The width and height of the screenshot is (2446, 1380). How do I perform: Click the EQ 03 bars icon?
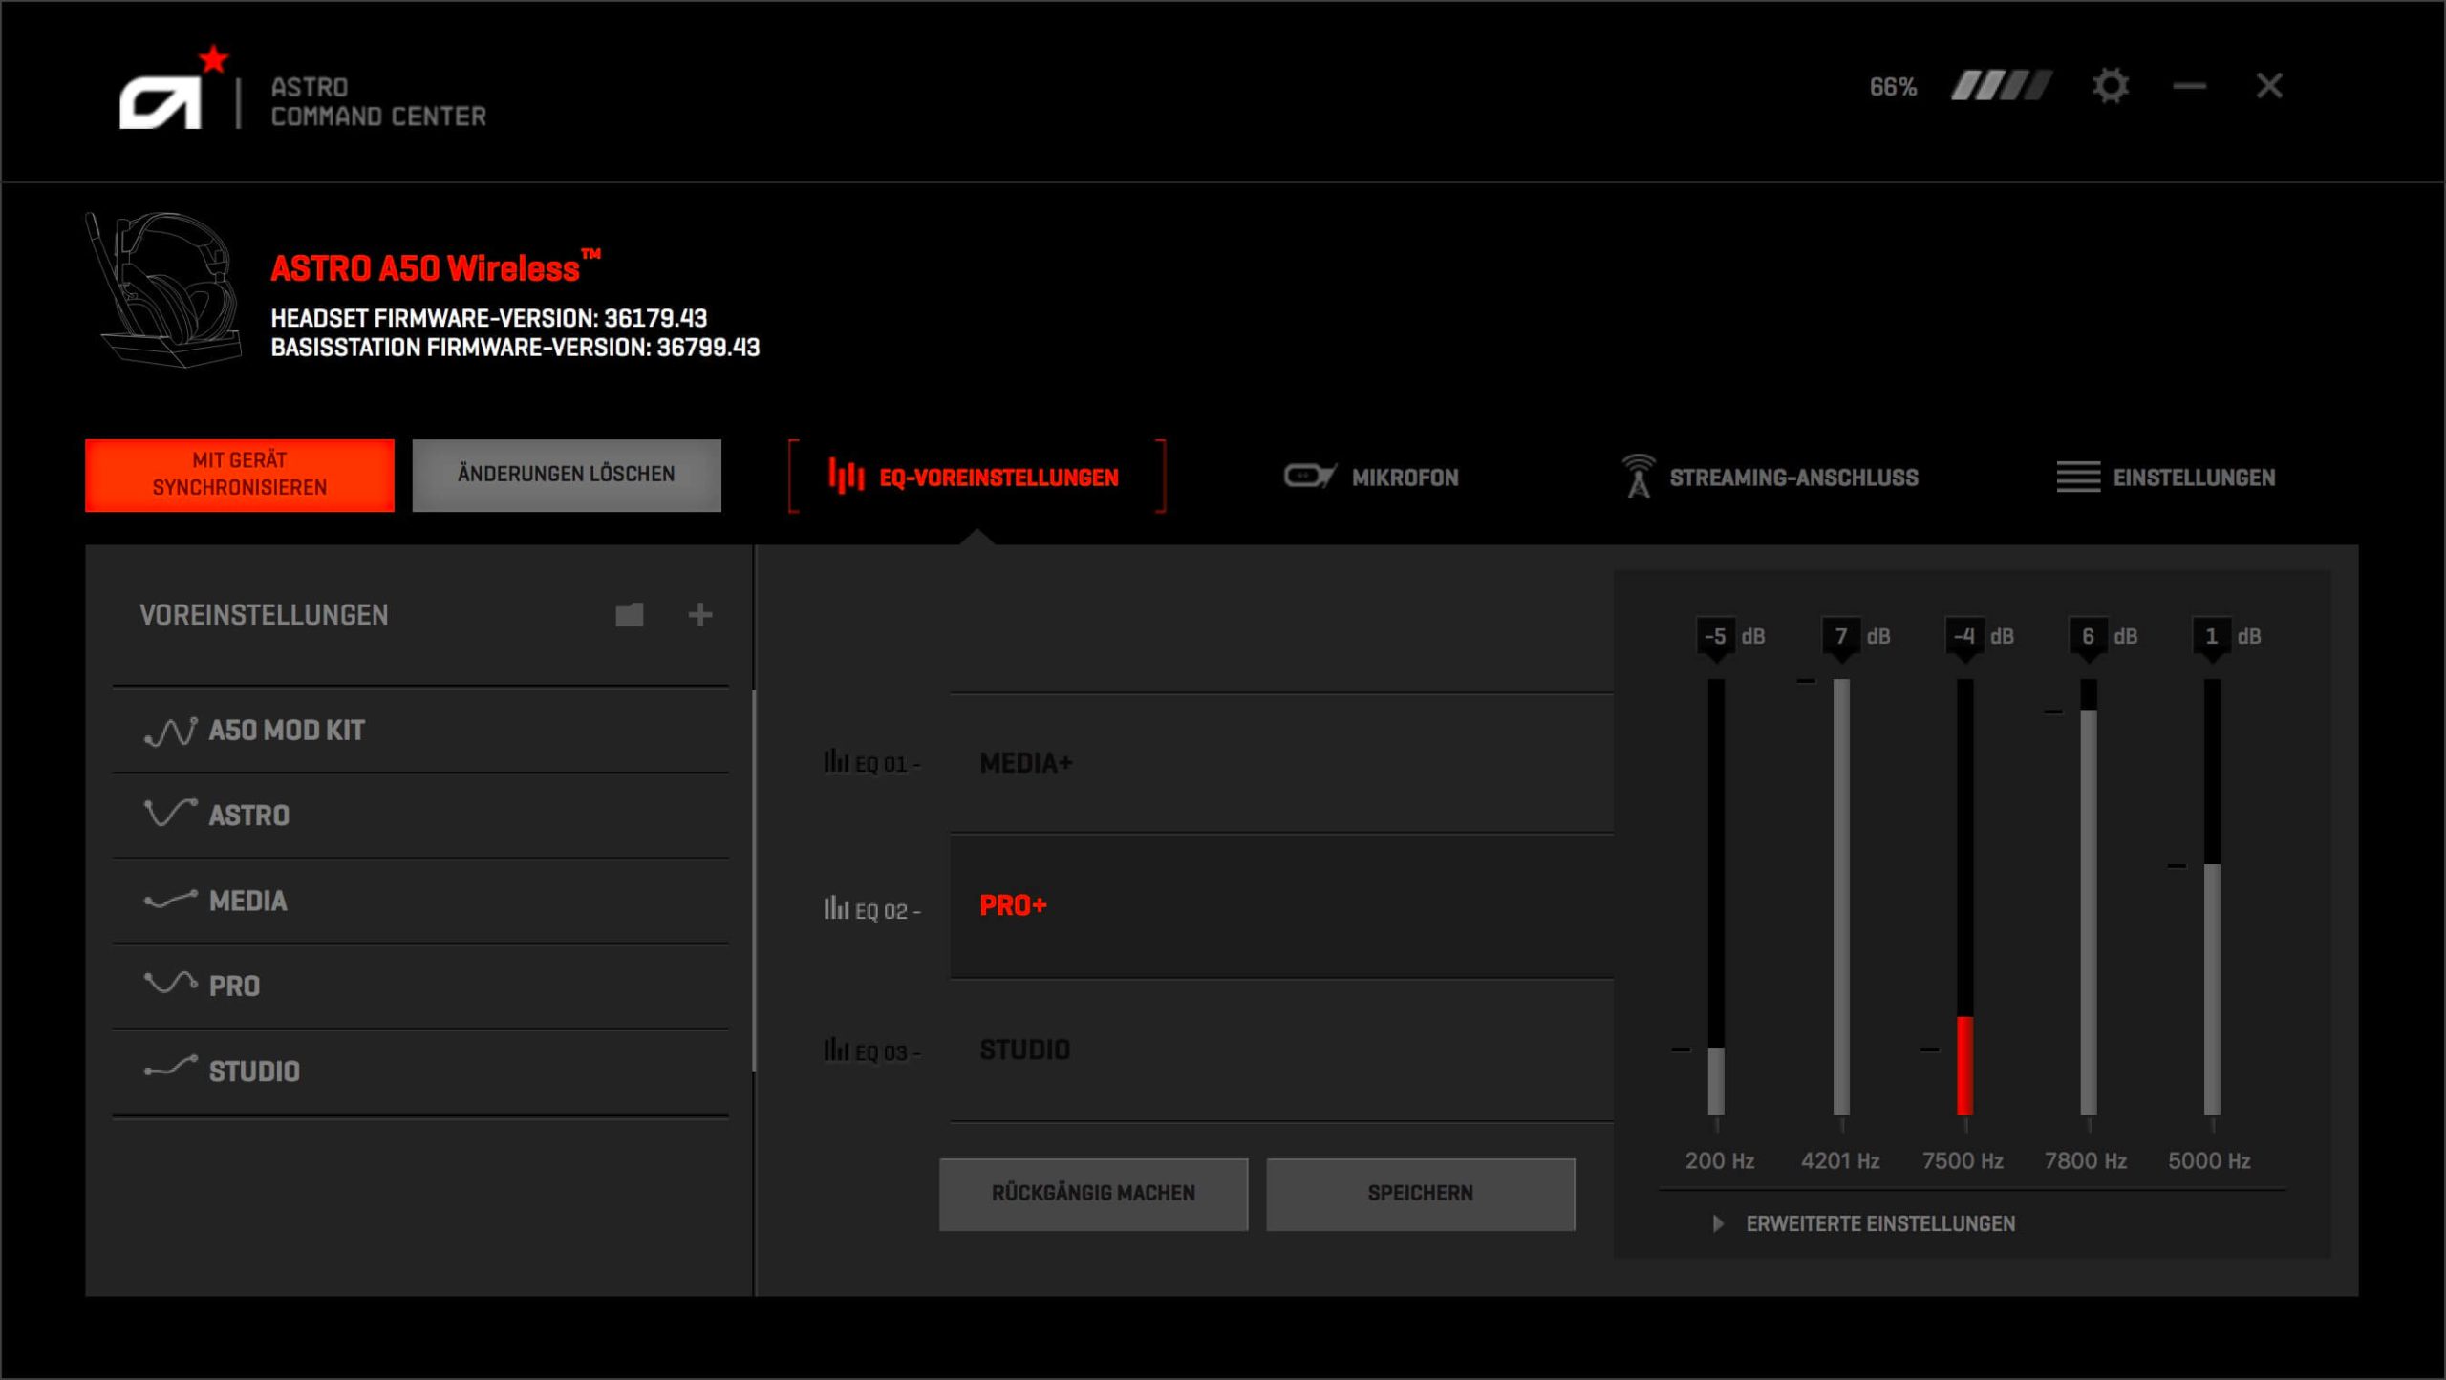point(836,1051)
